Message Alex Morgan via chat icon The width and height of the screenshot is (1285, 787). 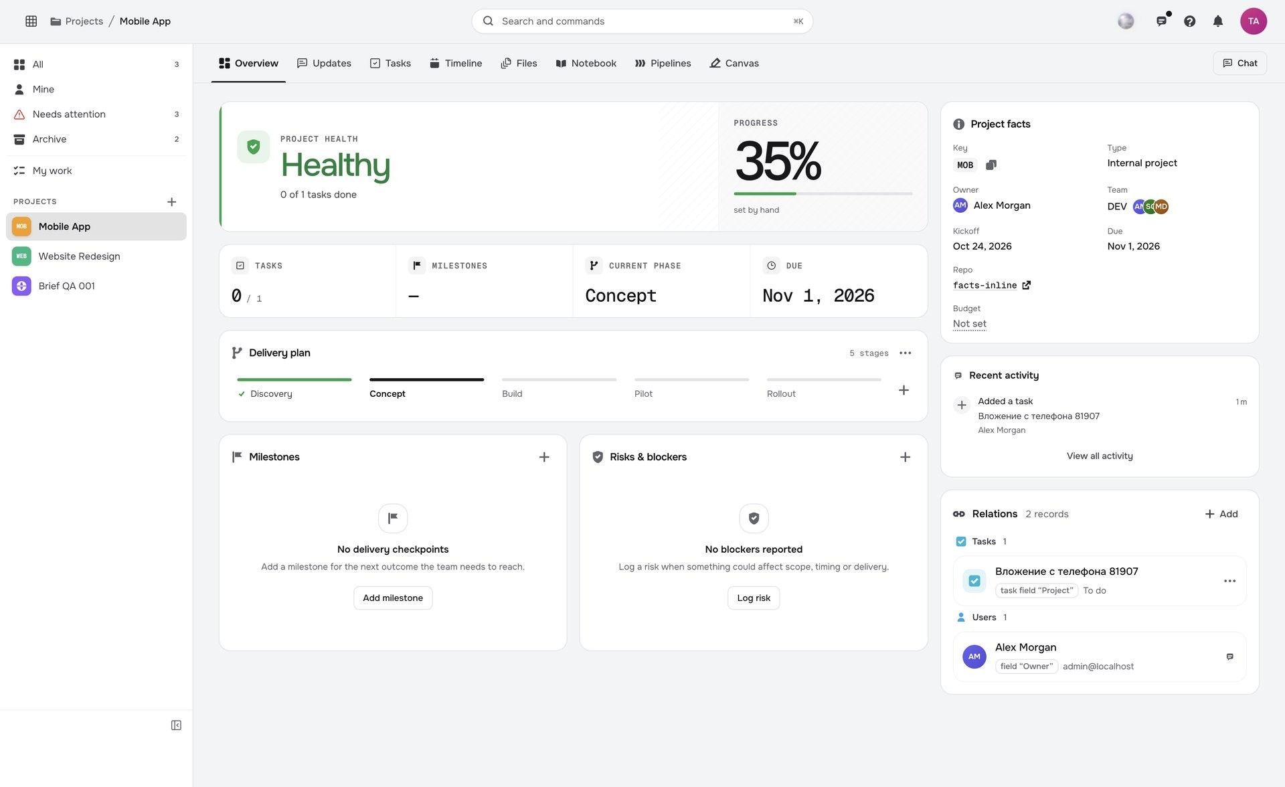1229,657
